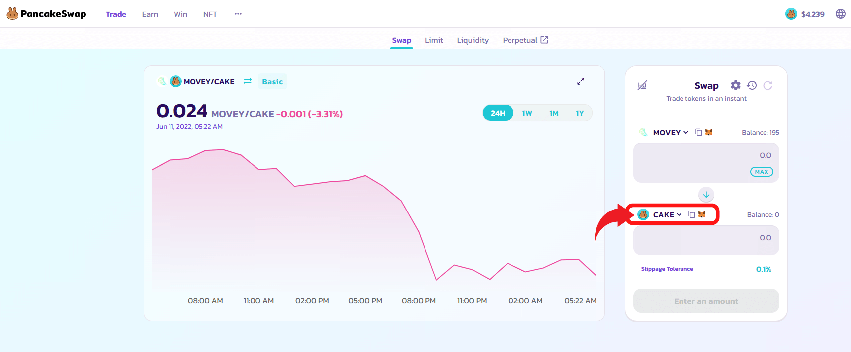Select the 1W chart range
Image resolution: width=851 pixels, height=352 pixels.
(527, 113)
